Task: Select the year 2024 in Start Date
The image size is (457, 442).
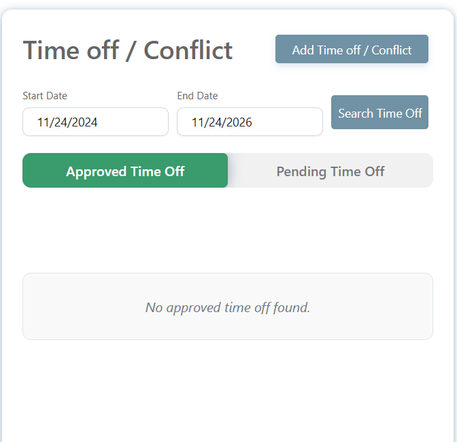Action: [x=84, y=122]
